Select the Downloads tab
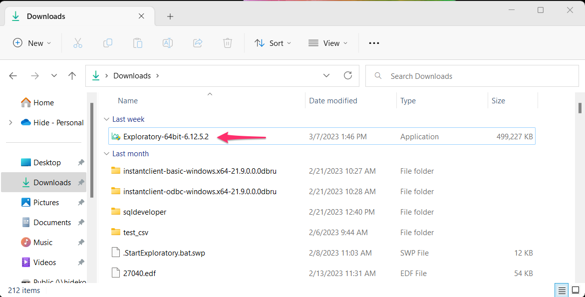 46,16
